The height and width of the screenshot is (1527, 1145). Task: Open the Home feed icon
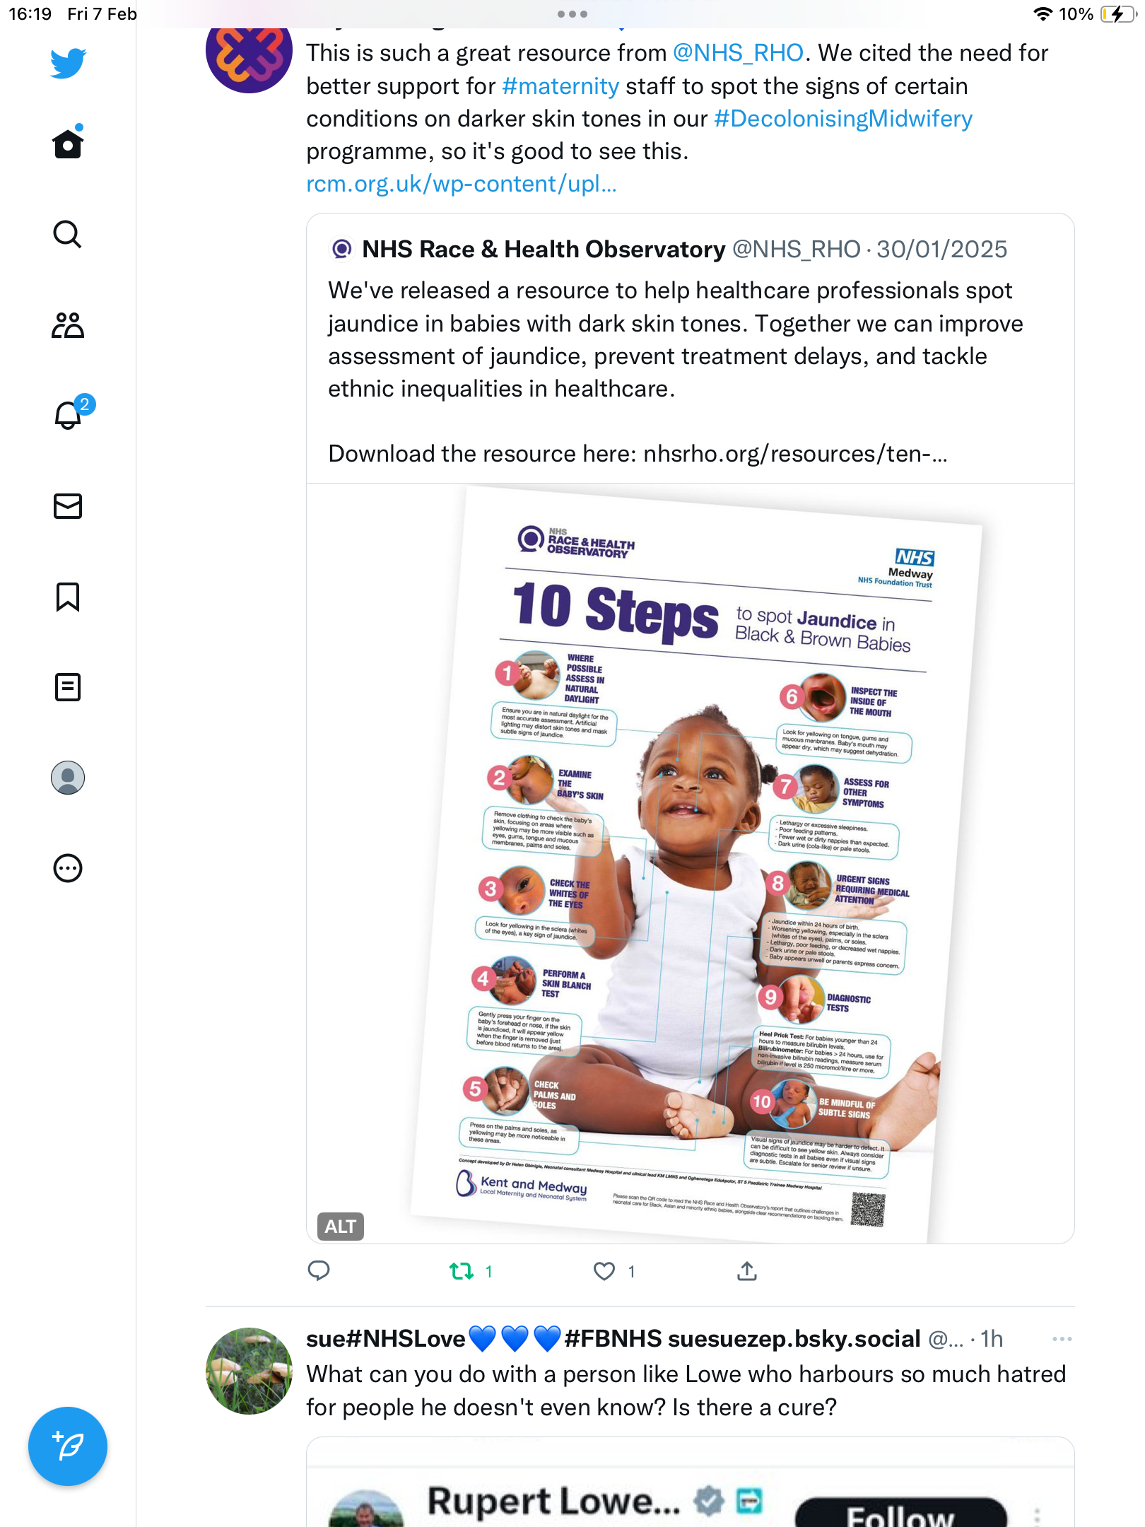point(68,143)
